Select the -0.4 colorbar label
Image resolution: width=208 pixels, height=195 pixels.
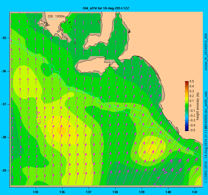coord(192,125)
